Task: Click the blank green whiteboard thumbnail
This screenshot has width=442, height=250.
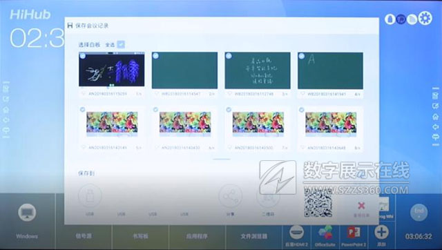Action: click(184, 70)
